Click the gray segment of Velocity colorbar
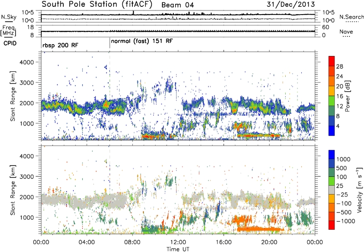 (332, 190)
